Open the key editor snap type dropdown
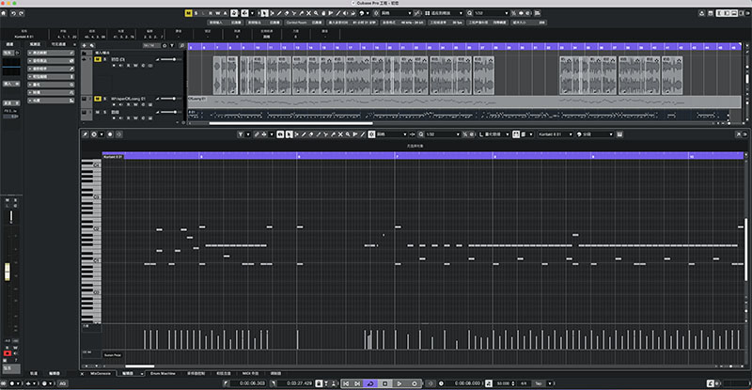Image resolution: width=752 pixels, height=390 pixels. [391, 134]
